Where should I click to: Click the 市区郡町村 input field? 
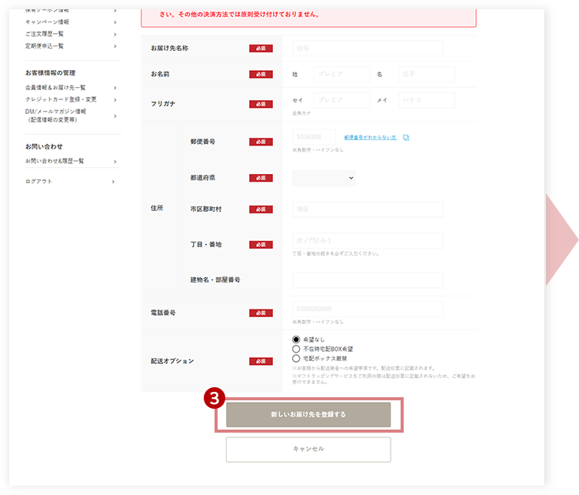[x=368, y=209]
